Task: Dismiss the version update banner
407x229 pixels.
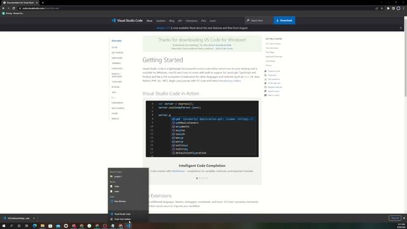Action: pos(401,28)
